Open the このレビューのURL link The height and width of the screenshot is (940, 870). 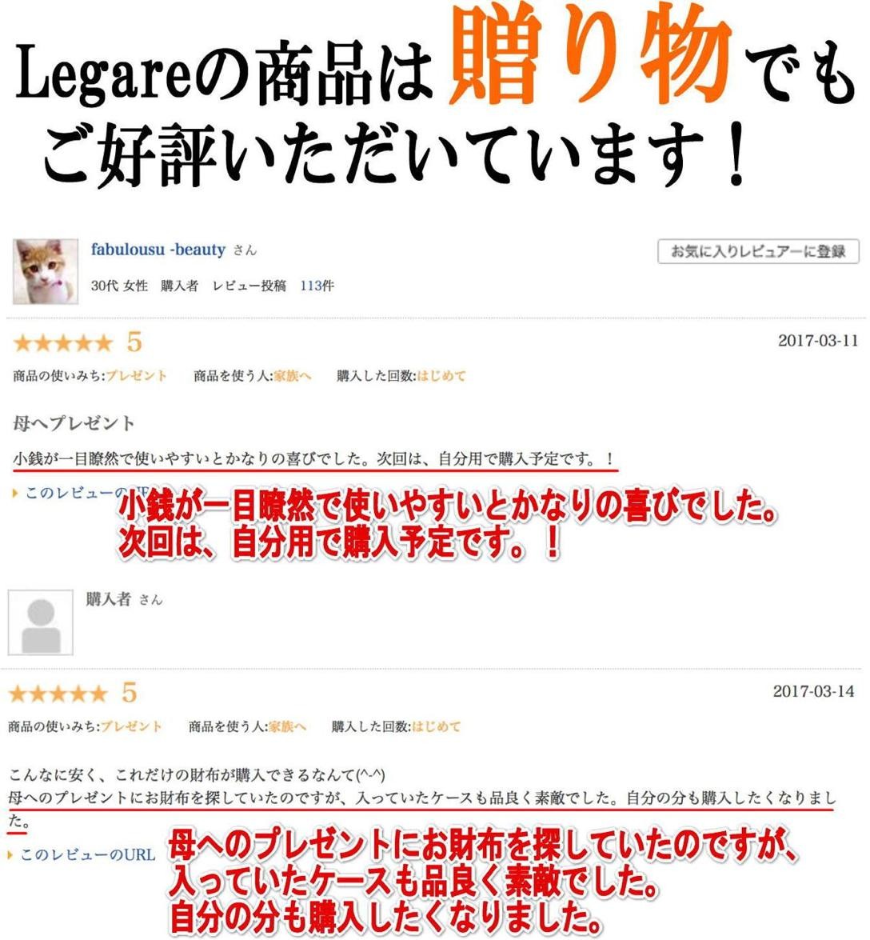click(x=88, y=854)
